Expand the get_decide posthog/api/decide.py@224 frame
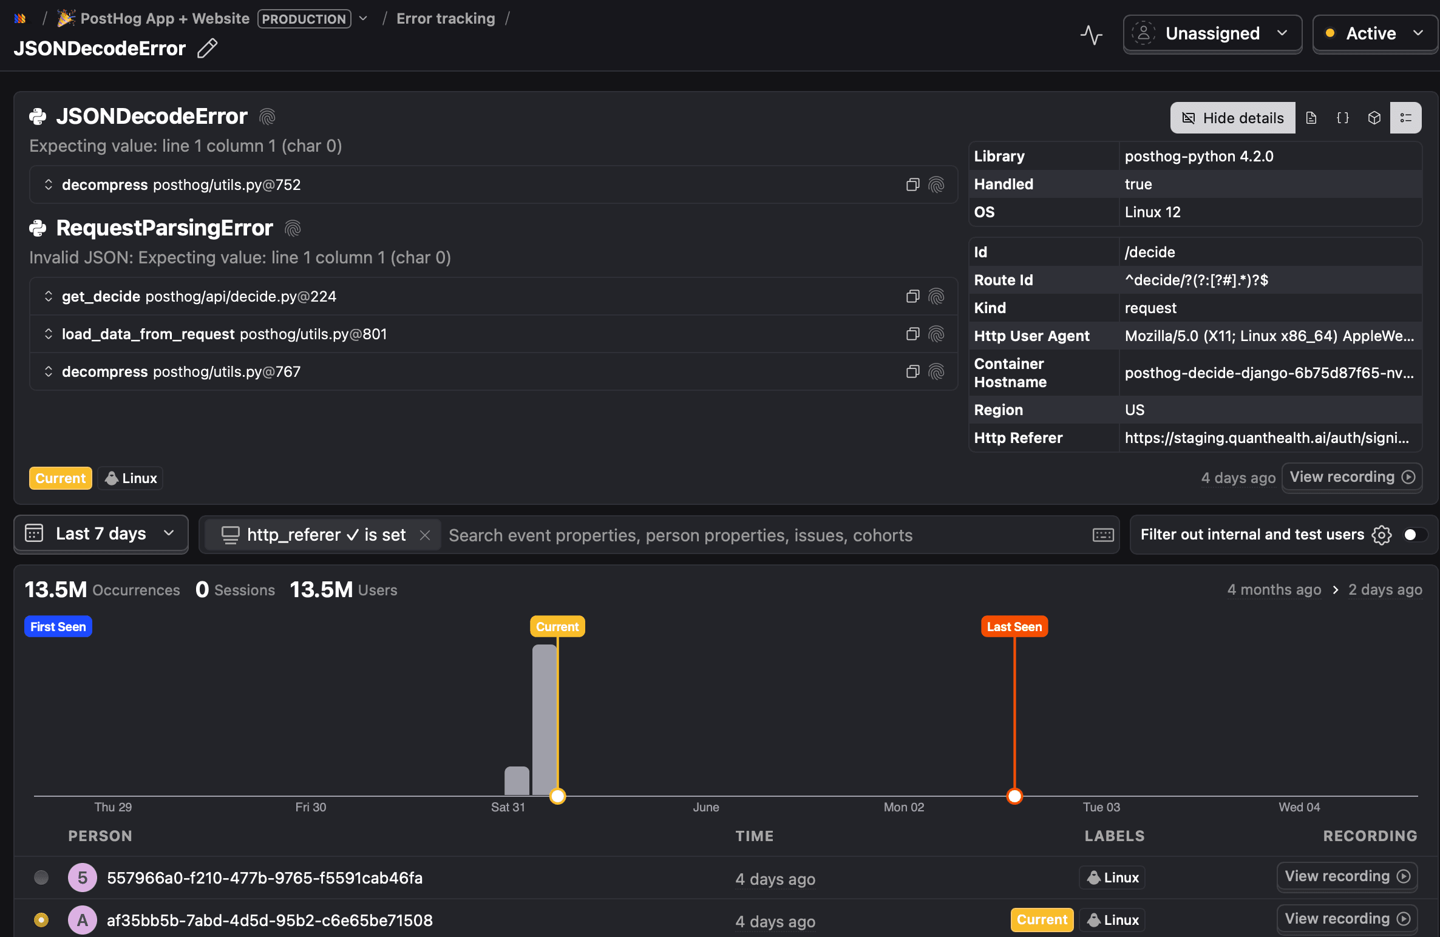The height and width of the screenshot is (937, 1440). pos(49,296)
